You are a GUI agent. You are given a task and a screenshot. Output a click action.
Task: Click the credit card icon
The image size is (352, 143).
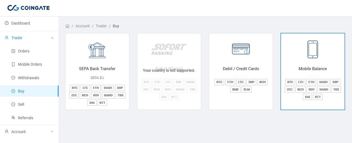coord(241,49)
